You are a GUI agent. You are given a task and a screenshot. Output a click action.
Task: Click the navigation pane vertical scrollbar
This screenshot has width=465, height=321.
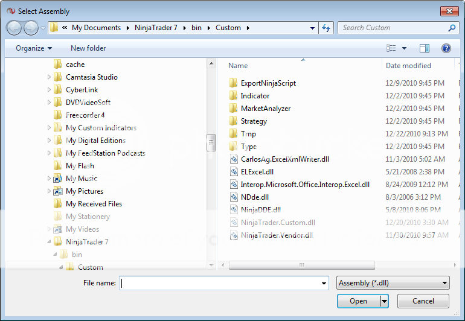[x=211, y=142]
